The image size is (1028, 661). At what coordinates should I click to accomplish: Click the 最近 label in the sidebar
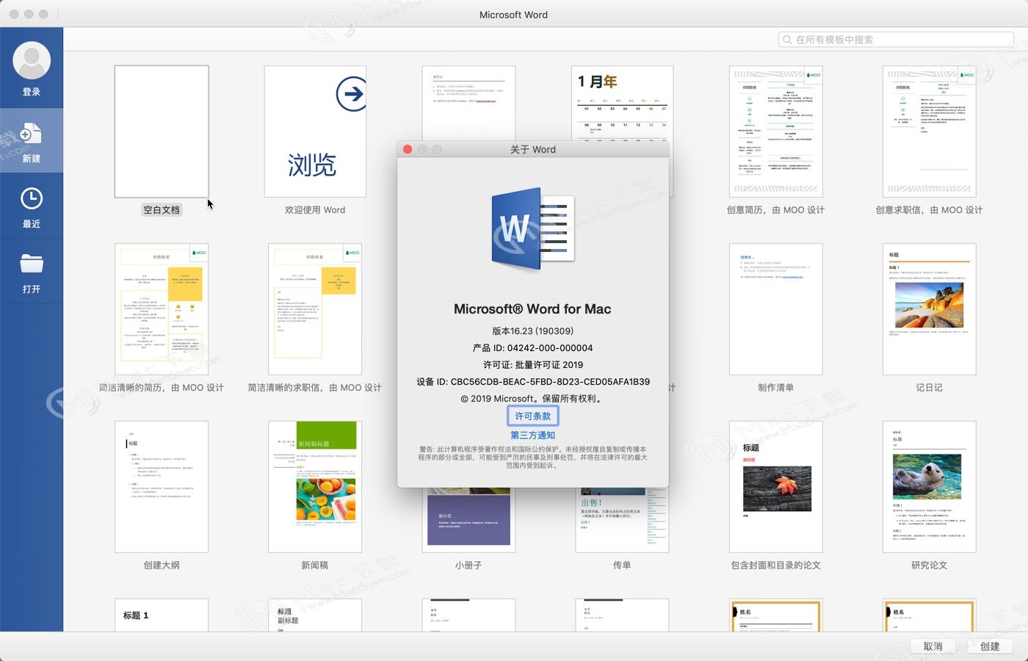coord(32,224)
